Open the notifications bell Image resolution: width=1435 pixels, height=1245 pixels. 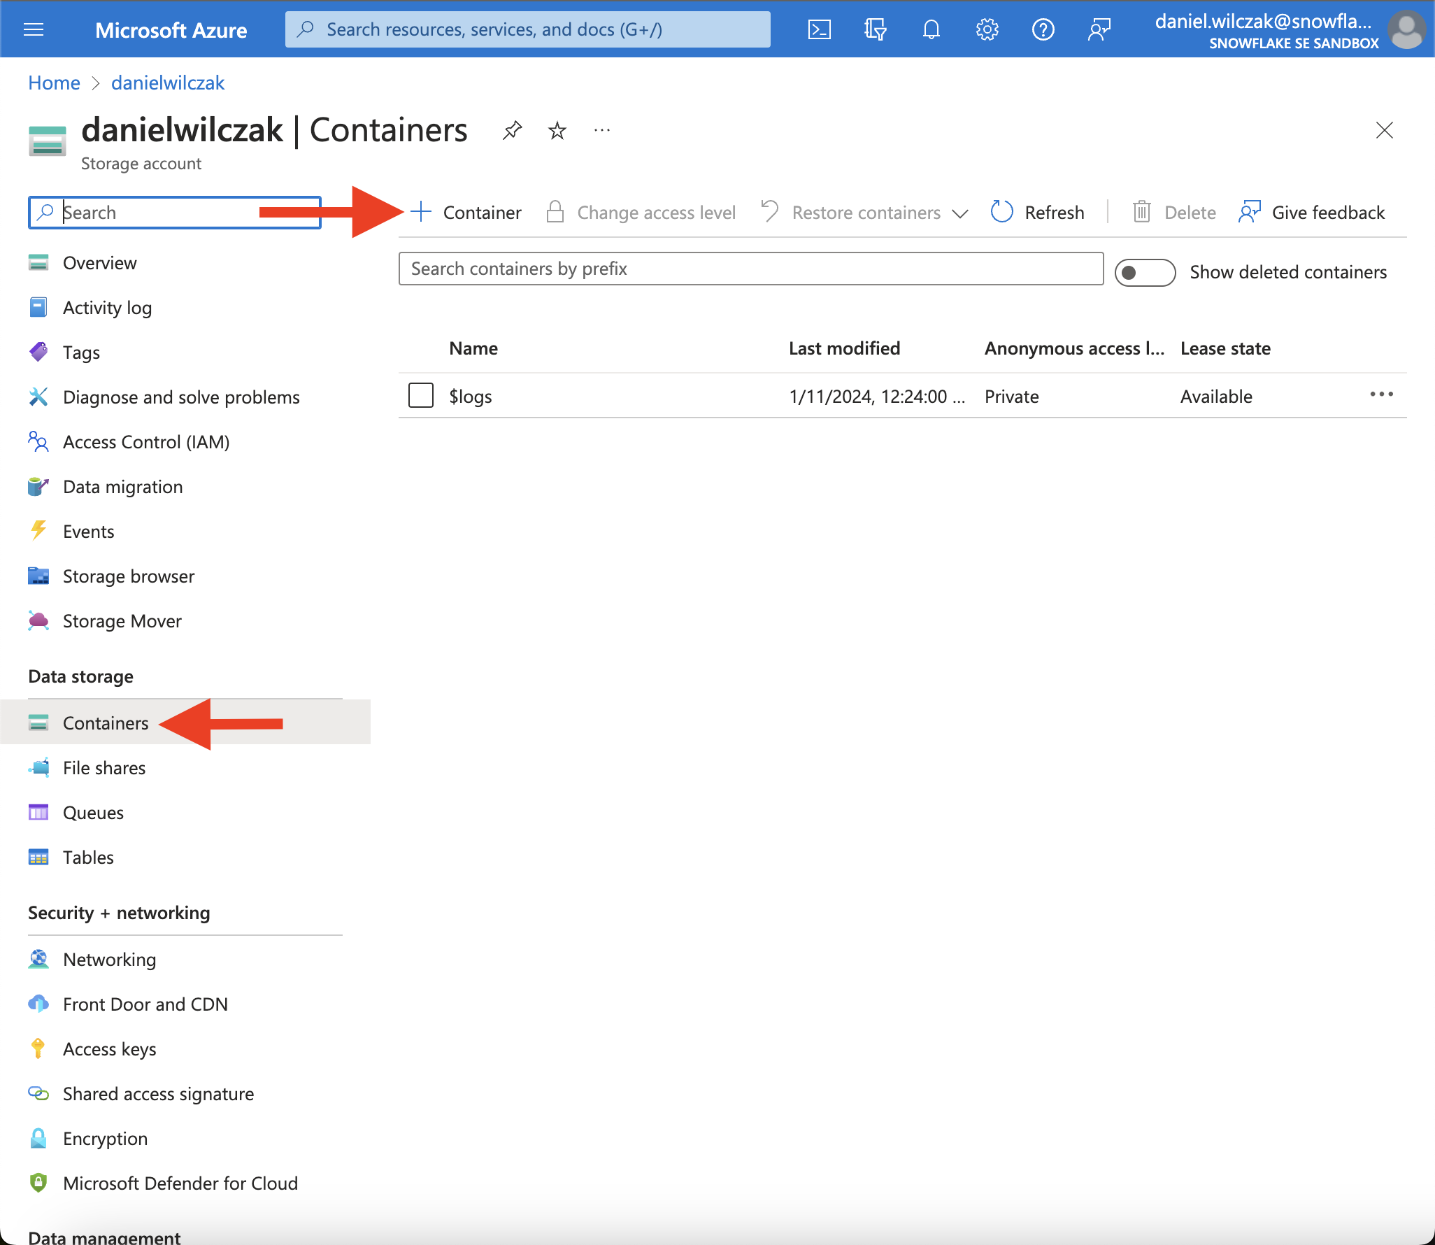tap(931, 29)
